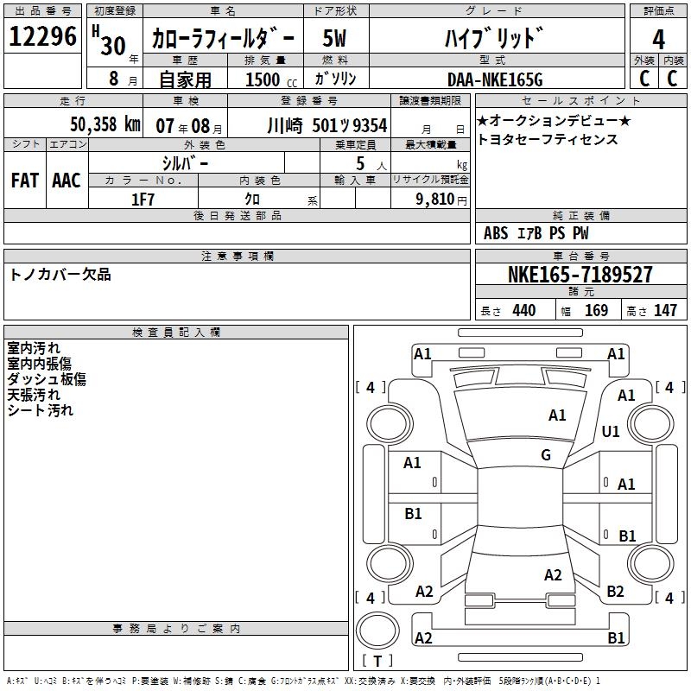Select the mileage 50,358 km field
691x691 pixels.
(73, 124)
